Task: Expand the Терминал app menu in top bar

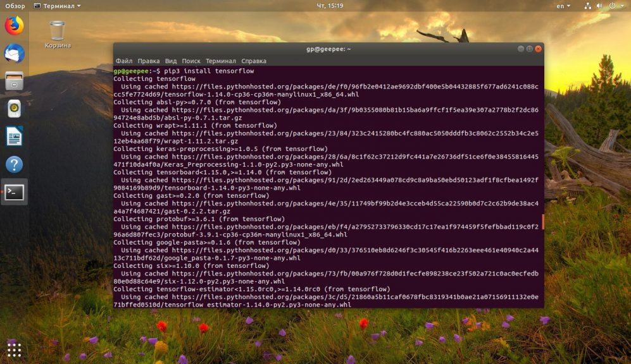Action: point(58,6)
